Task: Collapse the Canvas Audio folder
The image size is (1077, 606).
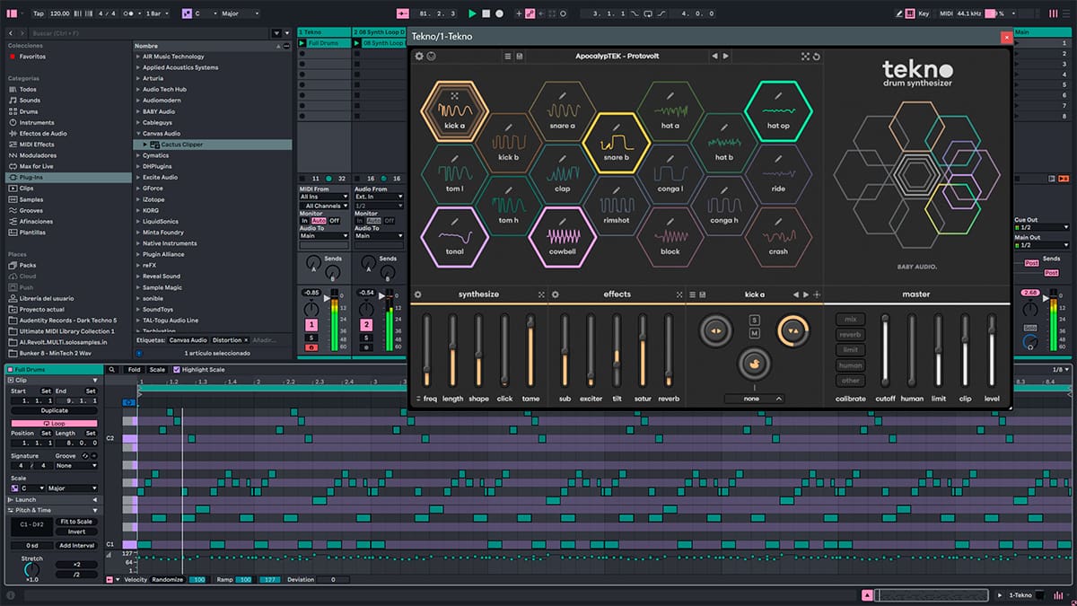Action: coord(139,134)
